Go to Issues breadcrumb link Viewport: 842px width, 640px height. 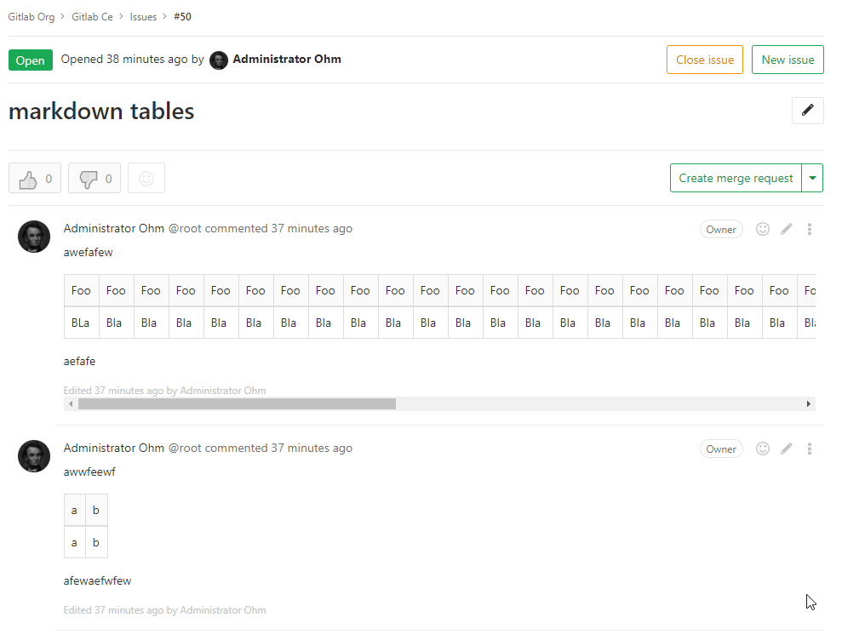(143, 17)
